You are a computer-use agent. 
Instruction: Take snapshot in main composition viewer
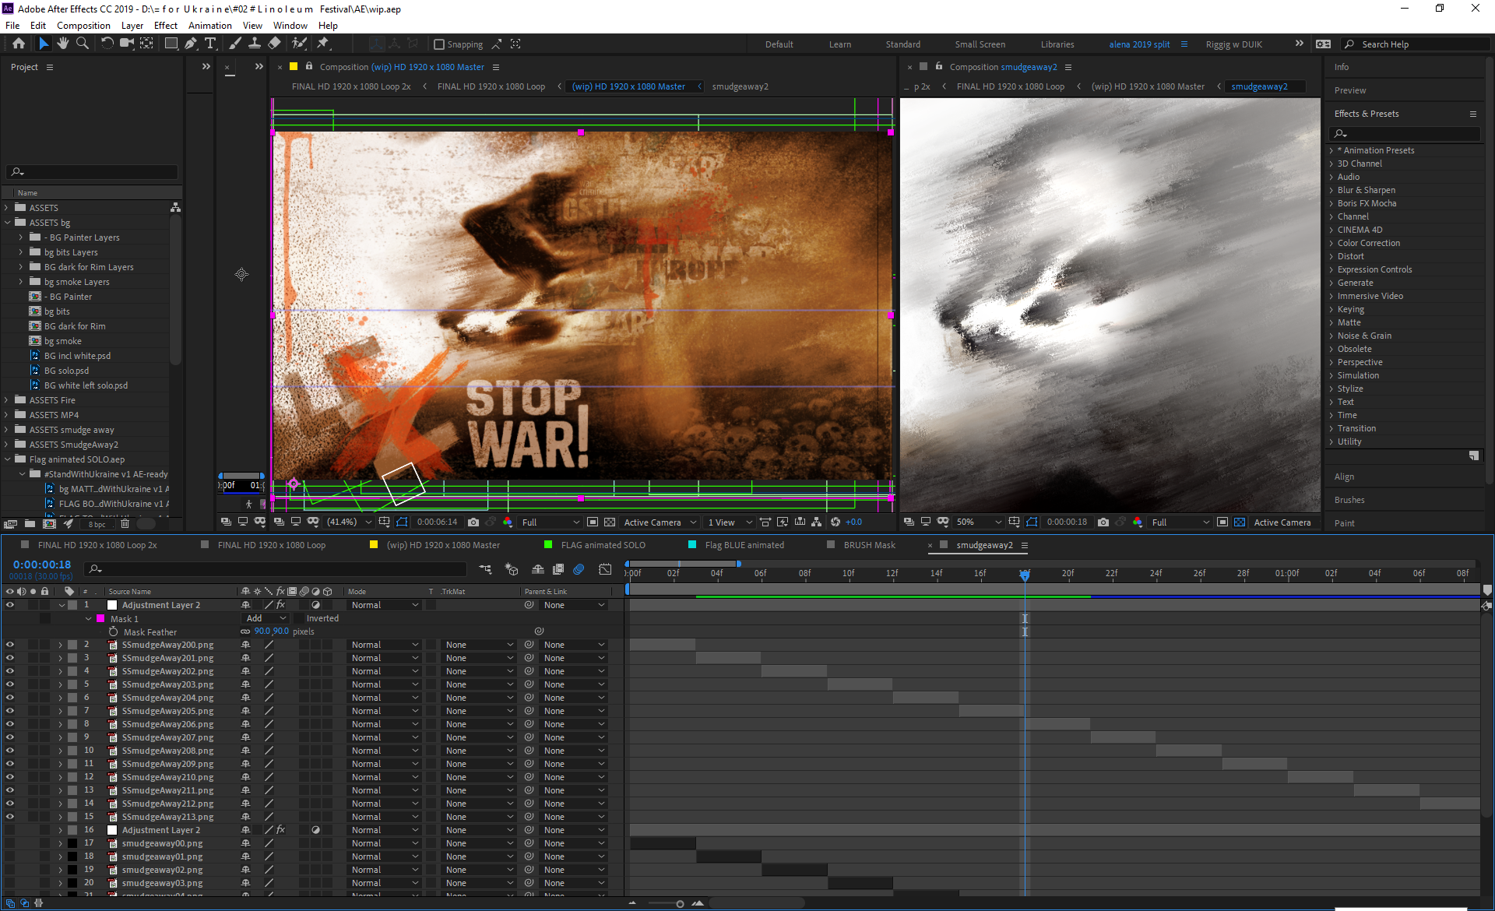point(473,522)
